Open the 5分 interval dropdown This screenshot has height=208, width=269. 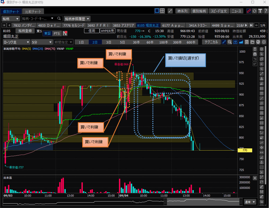point(41,42)
